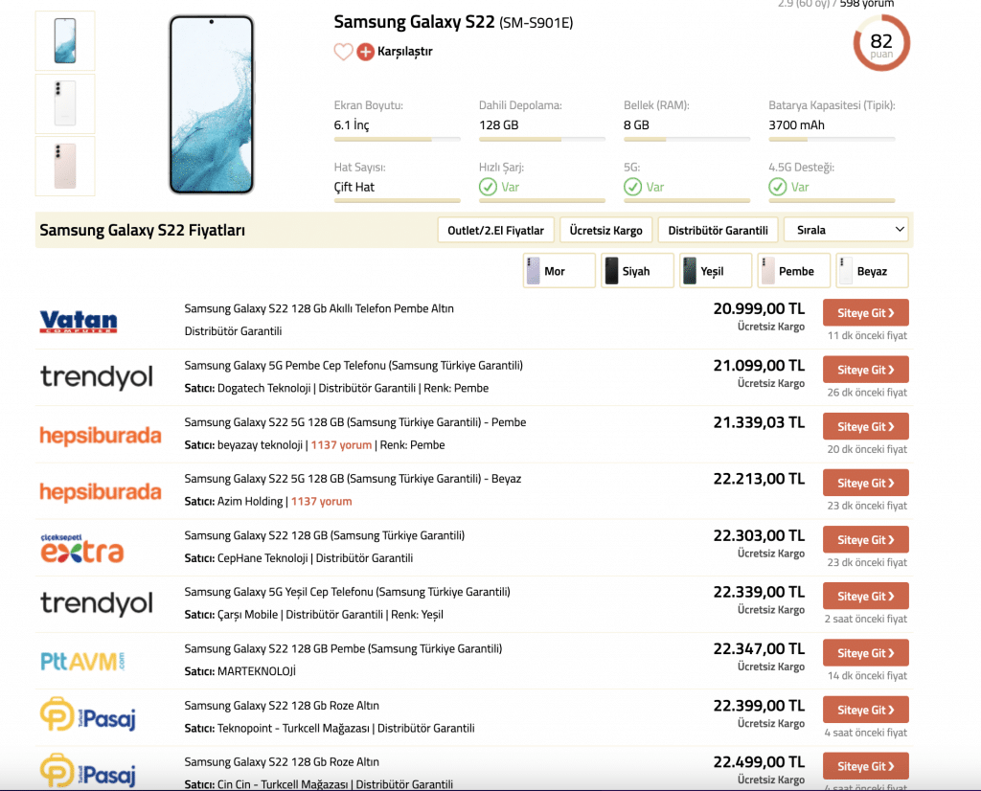
Task: Toggle the Distribütör Garantili filter
Action: point(718,230)
